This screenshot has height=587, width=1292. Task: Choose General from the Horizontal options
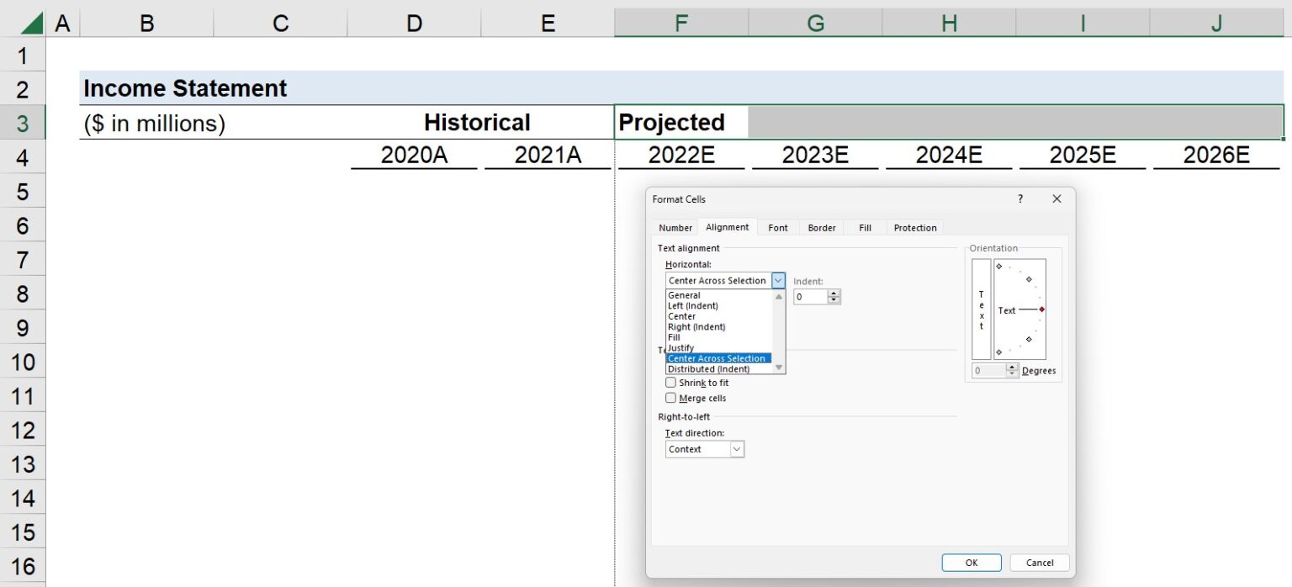pos(686,295)
